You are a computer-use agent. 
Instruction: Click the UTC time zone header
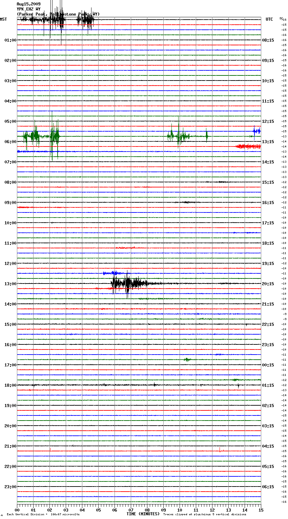[269, 19]
